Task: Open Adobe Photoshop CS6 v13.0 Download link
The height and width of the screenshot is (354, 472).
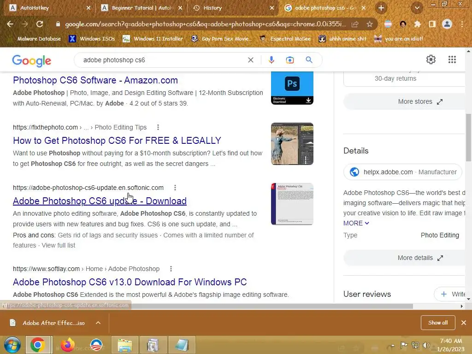Action: point(130,282)
